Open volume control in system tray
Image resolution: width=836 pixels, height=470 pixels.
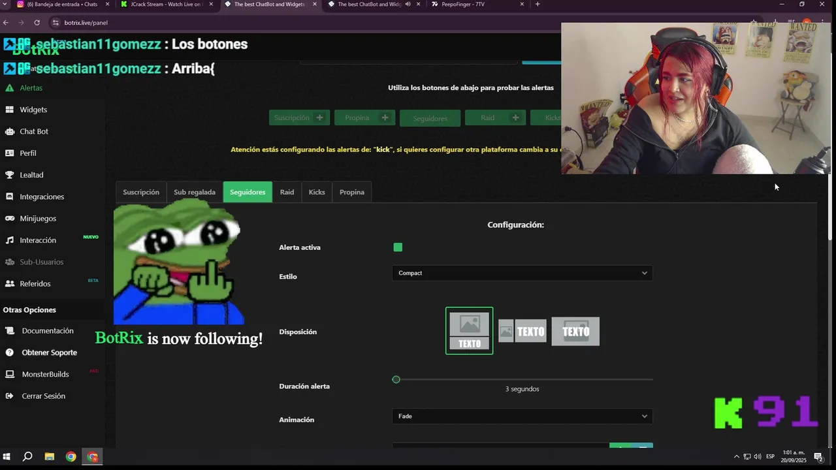[x=758, y=456]
